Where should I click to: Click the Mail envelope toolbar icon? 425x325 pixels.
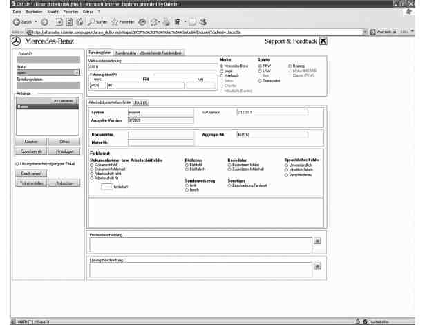154,22
